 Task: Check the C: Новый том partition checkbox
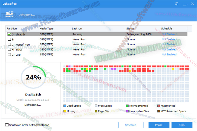[9, 44]
